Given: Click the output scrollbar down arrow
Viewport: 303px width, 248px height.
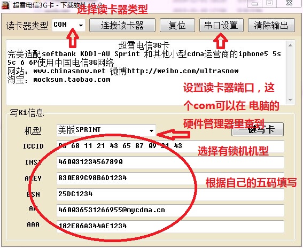Looking at the screenshot, I should coord(290,100).
